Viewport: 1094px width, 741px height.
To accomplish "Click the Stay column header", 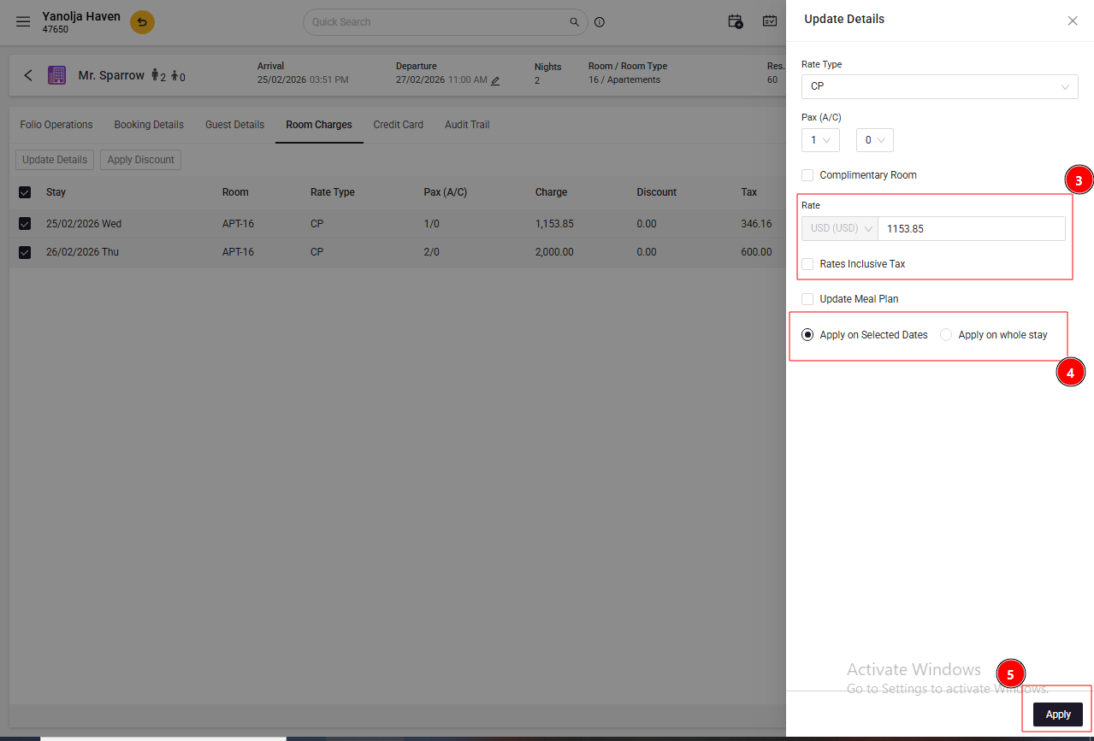I will pyautogui.click(x=56, y=192).
